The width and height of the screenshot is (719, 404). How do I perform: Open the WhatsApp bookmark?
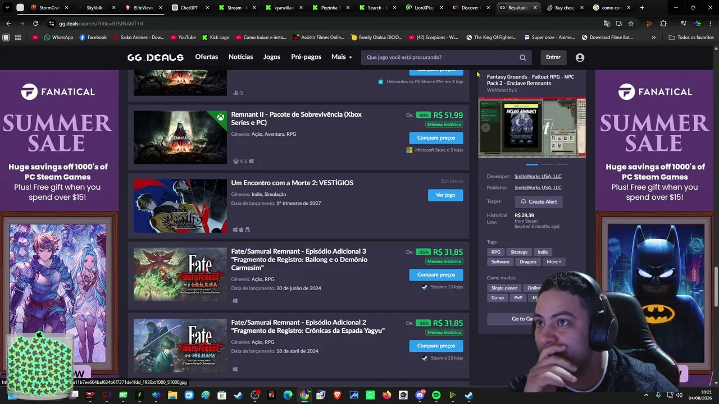[x=58, y=38]
